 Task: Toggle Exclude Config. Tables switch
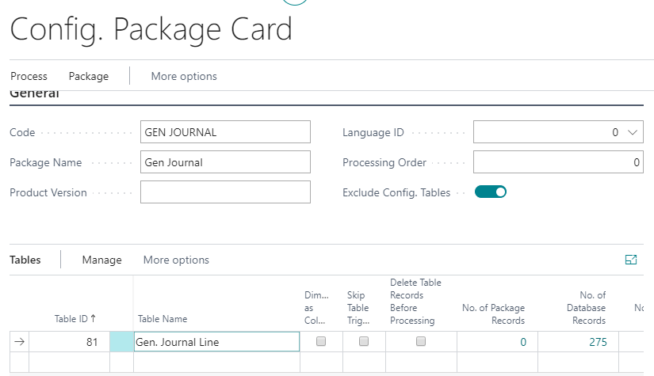(x=490, y=192)
